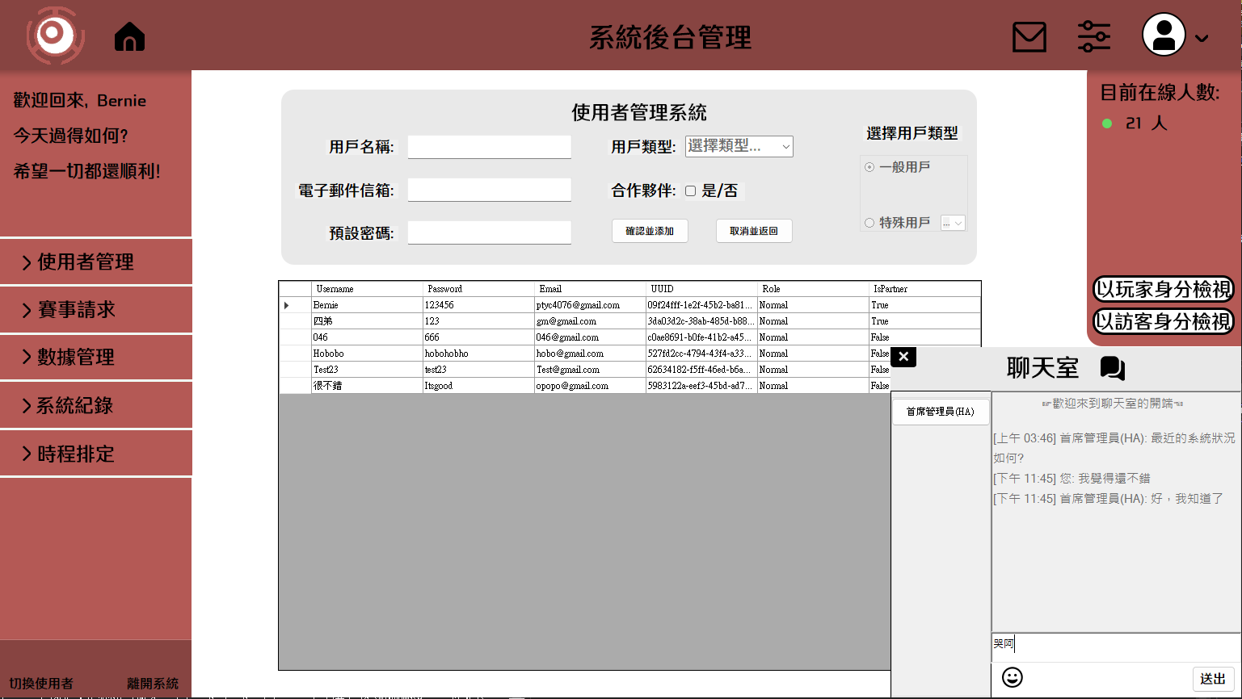
Task: Select the 一般用戶 radio button
Action: pyautogui.click(x=869, y=167)
